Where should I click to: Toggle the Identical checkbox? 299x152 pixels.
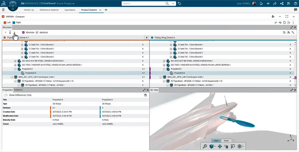coord(37,33)
